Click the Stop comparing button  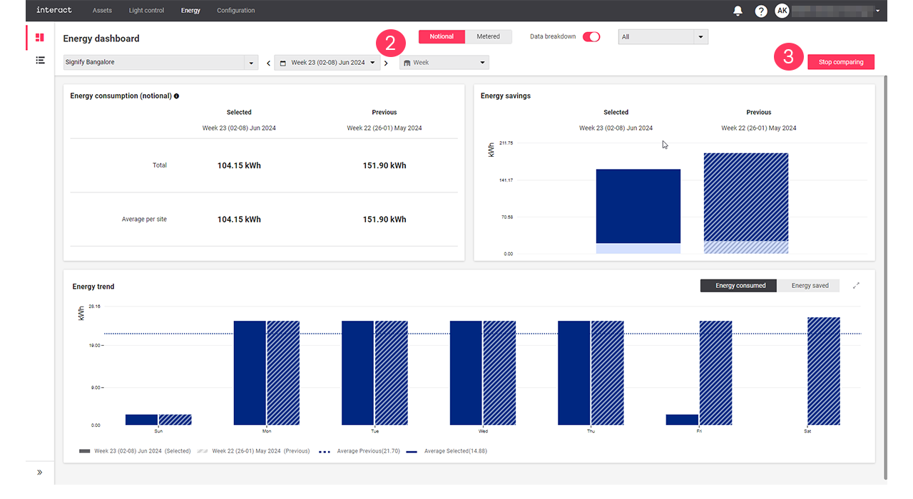pos(840,61)
